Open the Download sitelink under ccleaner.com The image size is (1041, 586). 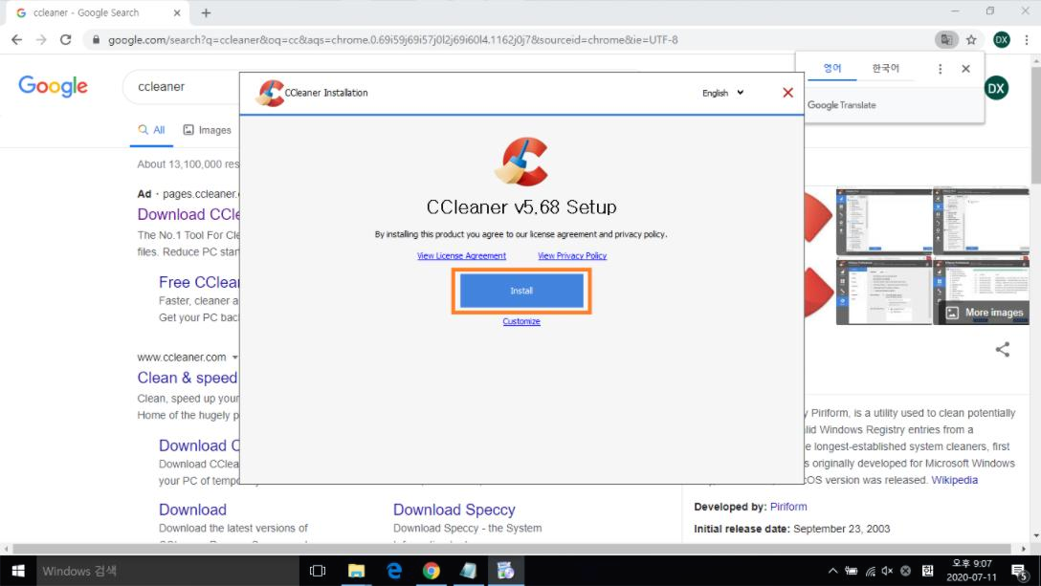pyautogui.click(x=192, y=510)
